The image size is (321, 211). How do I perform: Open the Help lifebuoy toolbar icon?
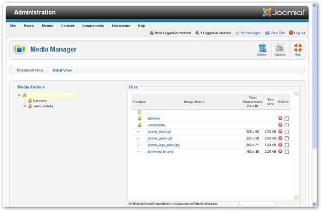pos(298,48)
